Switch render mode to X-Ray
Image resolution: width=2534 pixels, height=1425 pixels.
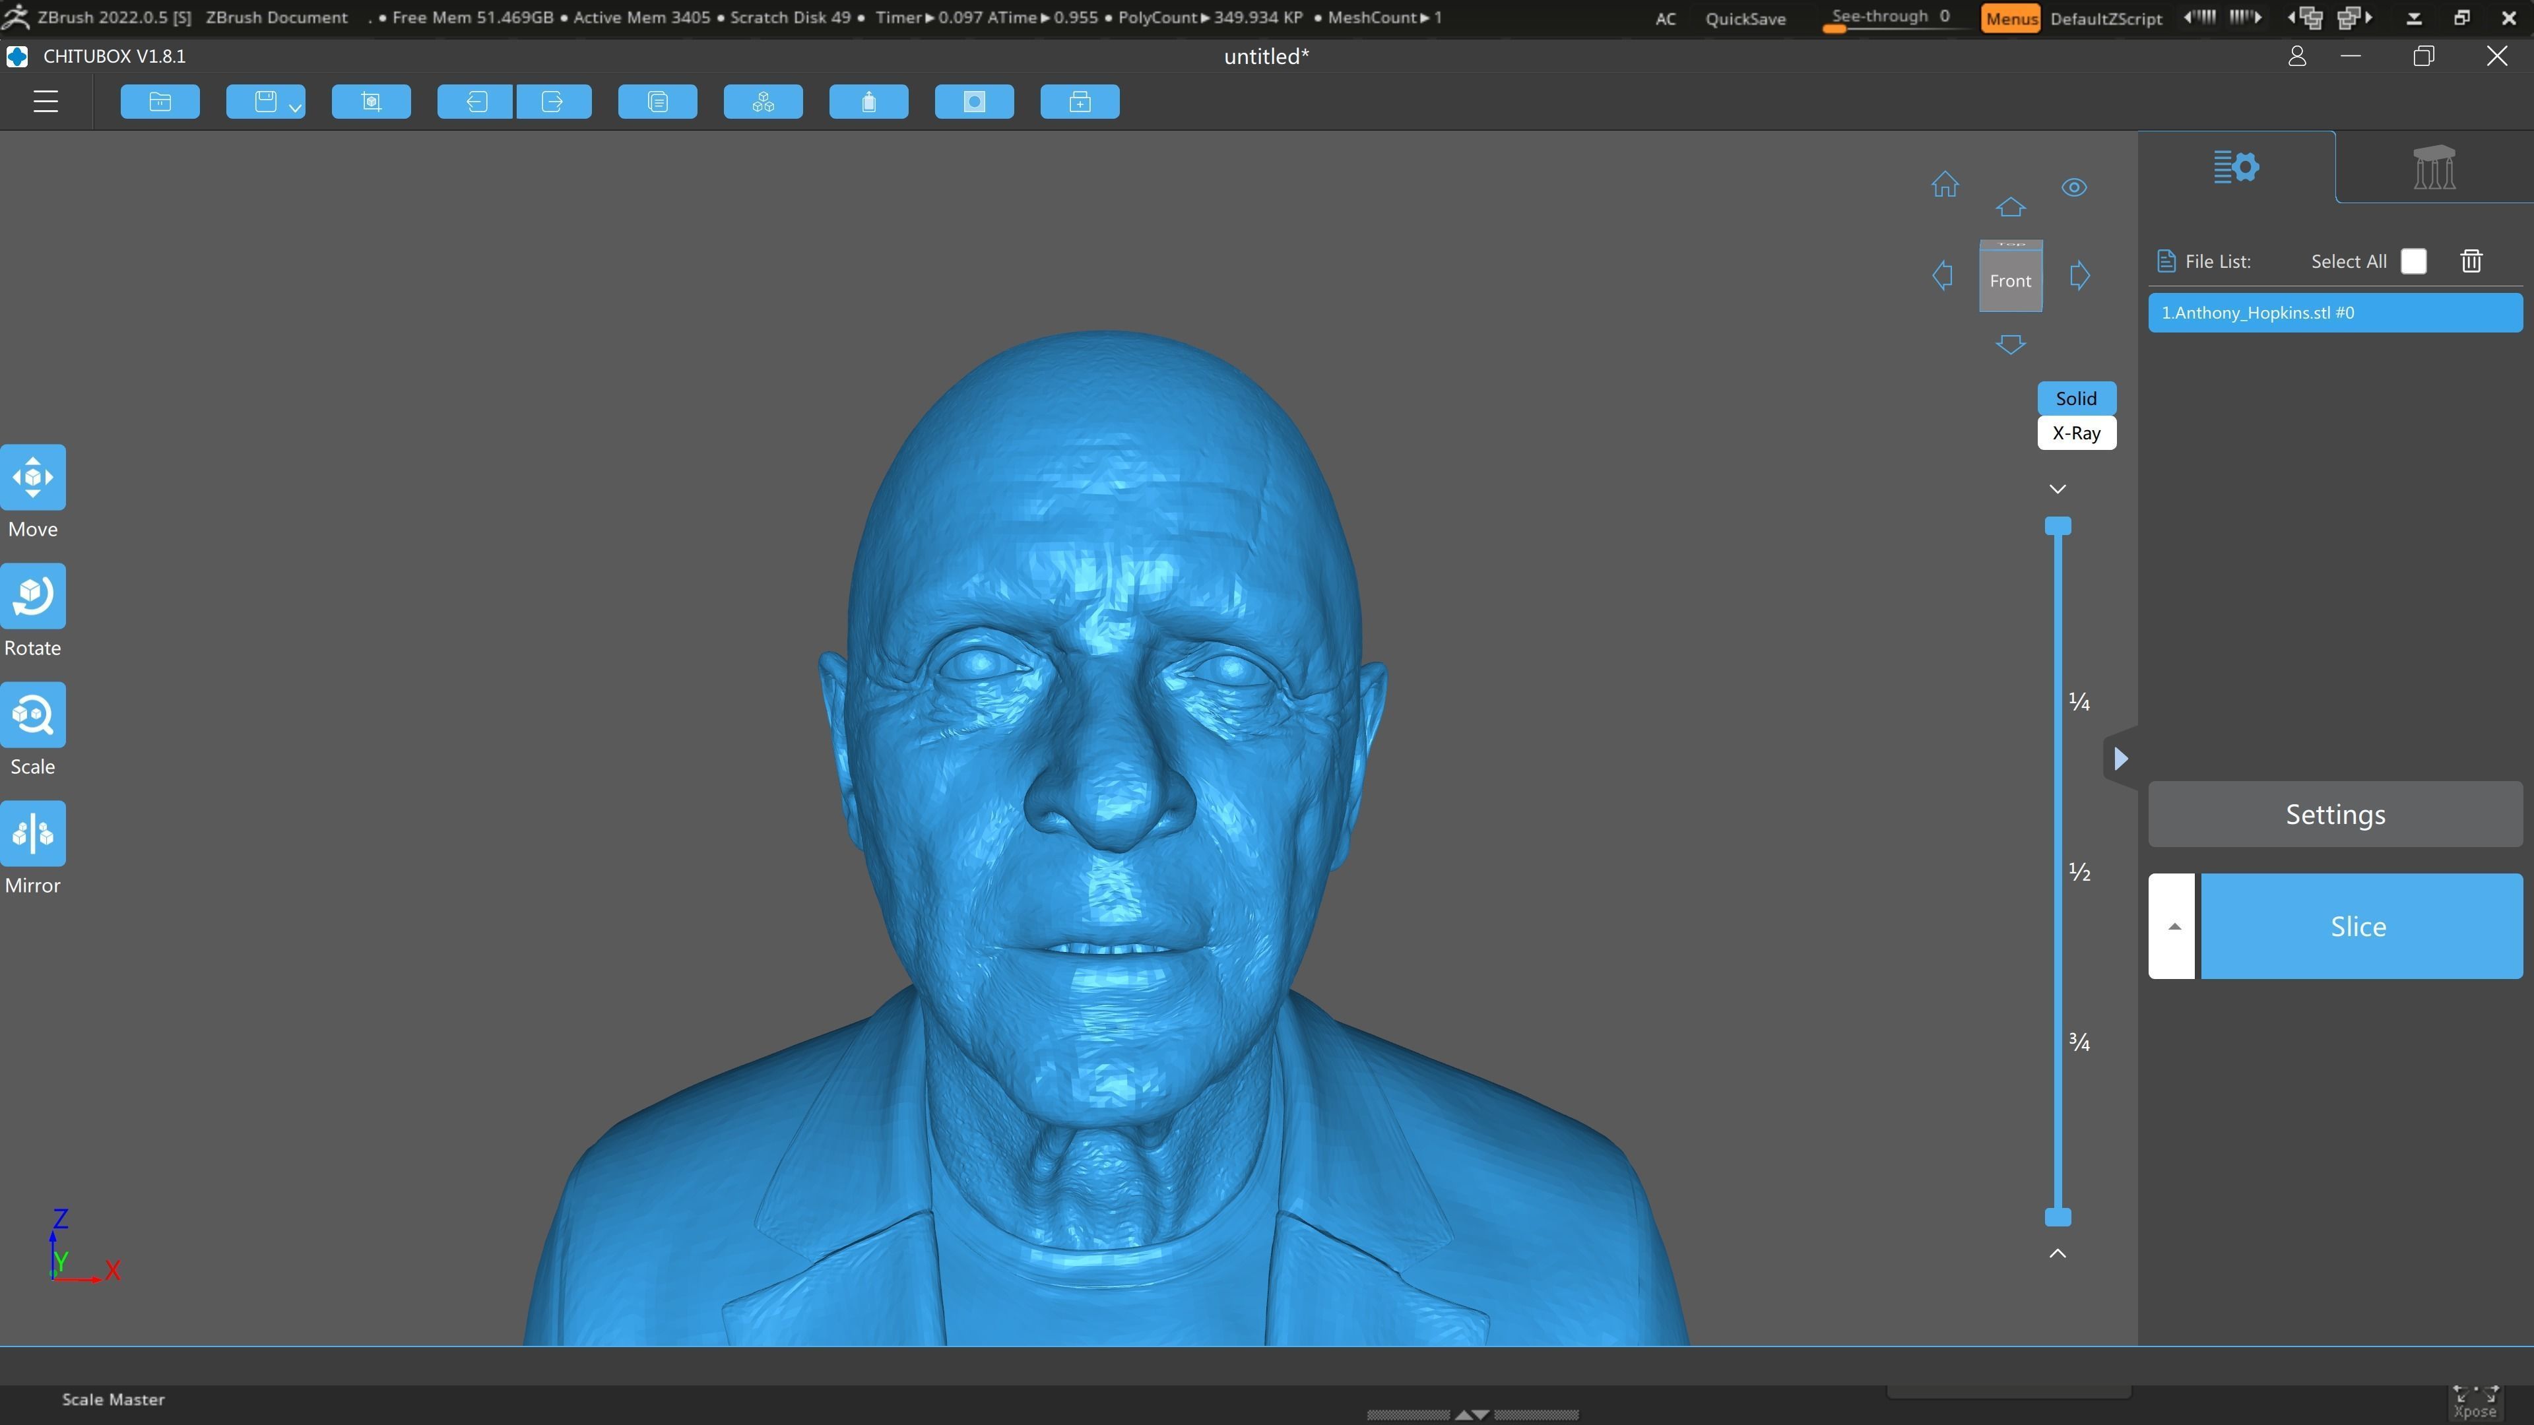[x=2077, y=433]
